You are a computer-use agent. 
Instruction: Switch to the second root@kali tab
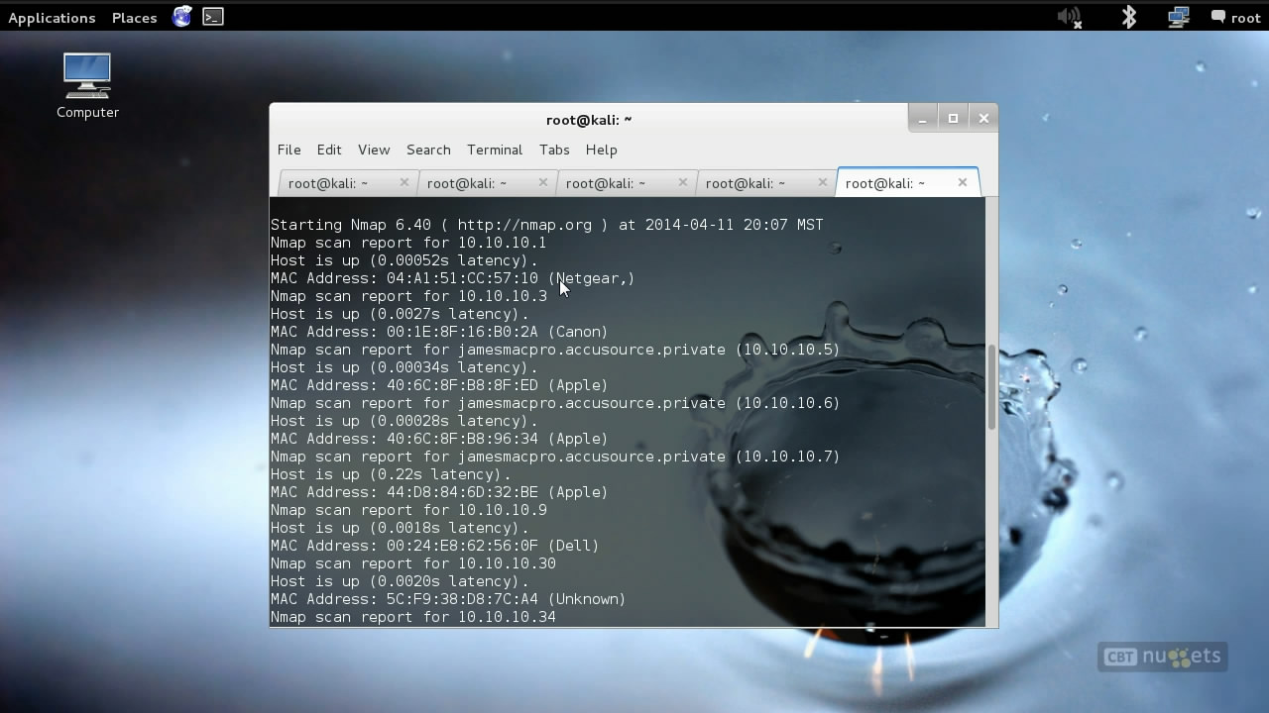click(x=487, y=183)
